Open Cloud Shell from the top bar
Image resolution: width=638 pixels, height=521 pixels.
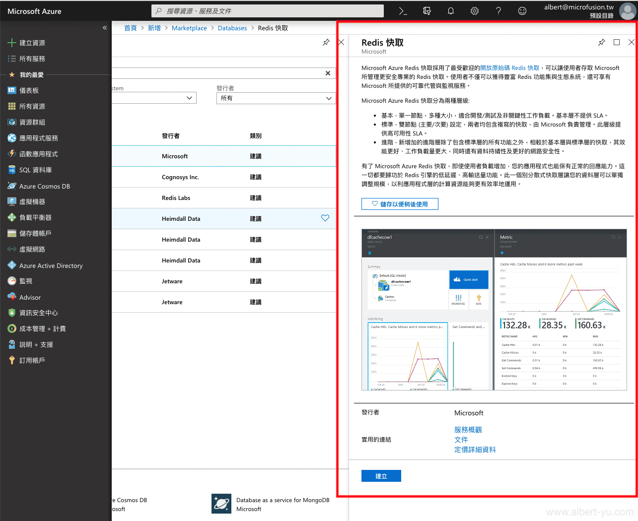[x=403, y=11]
